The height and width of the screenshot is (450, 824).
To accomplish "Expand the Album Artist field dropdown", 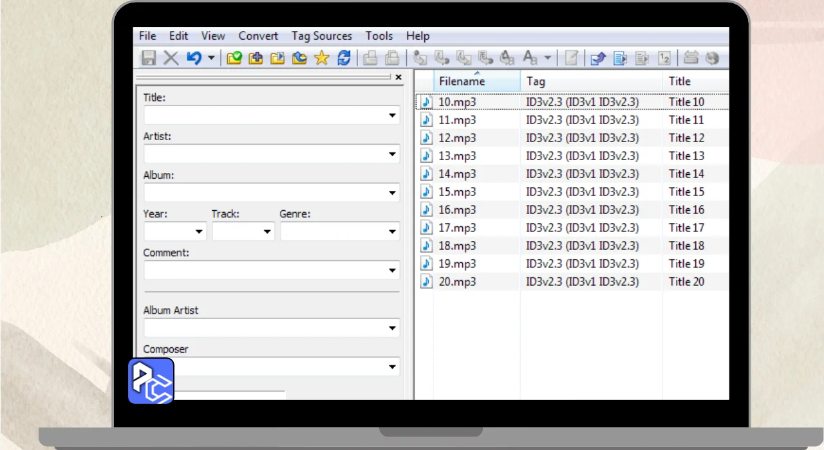I will coord(392,328).
